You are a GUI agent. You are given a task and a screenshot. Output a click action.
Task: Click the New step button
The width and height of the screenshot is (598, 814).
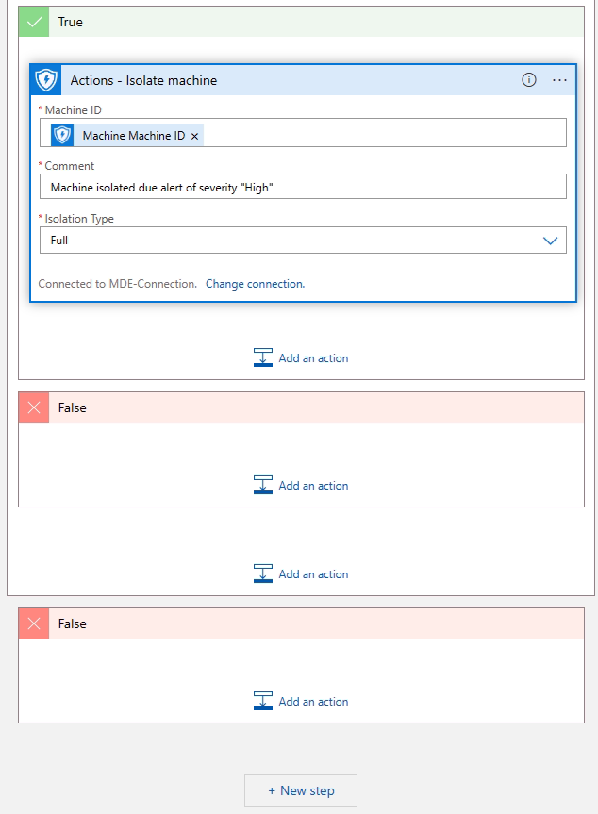(x=301, y=790)
